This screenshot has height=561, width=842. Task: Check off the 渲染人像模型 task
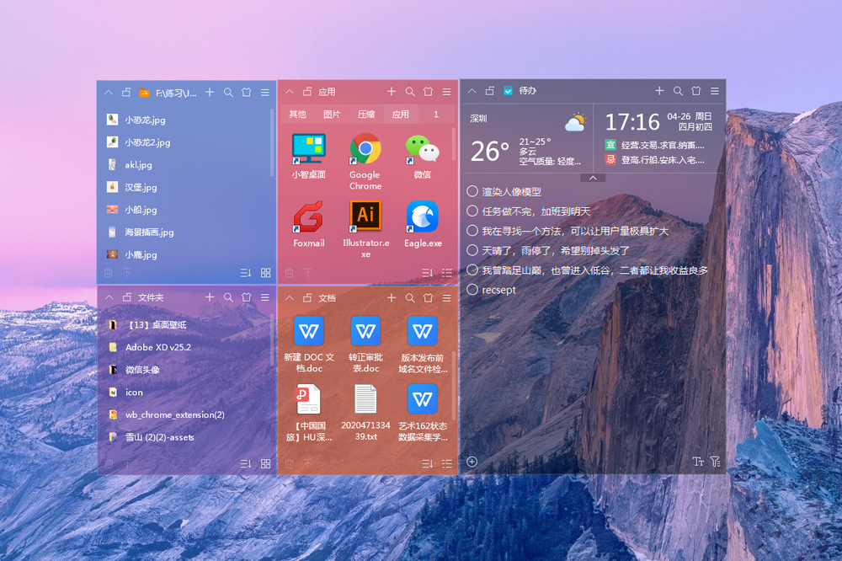pos(472,192)
